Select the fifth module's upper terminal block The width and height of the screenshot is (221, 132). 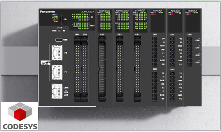(154, 51)
